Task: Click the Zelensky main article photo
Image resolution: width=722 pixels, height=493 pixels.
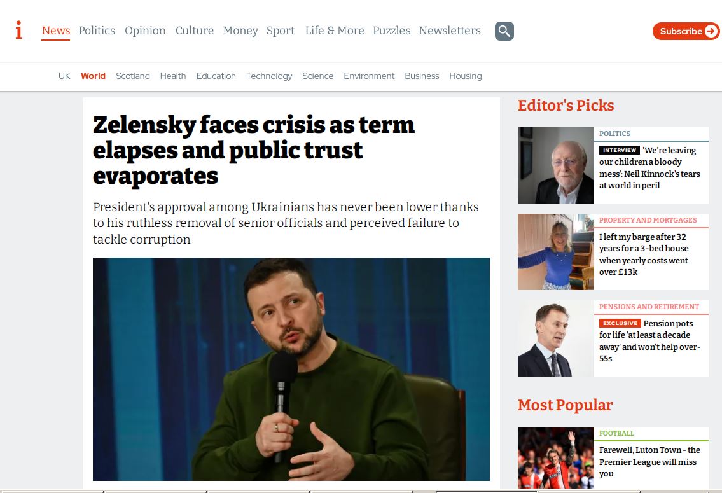Action: [x=291, y=369]
